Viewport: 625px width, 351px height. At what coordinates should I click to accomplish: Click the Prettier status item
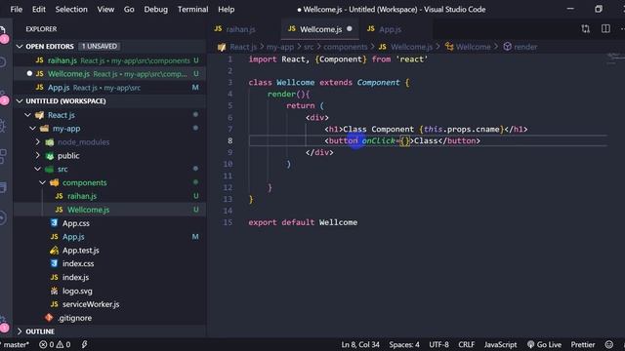[582, 344]
